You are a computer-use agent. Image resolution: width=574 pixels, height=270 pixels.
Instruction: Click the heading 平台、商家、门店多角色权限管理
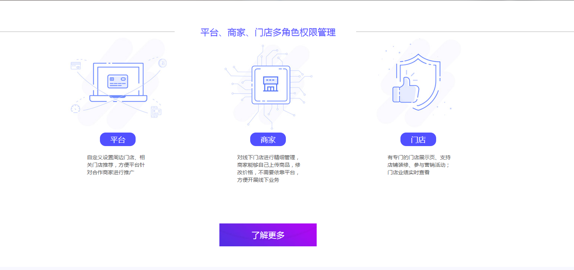tap(268, 32)
